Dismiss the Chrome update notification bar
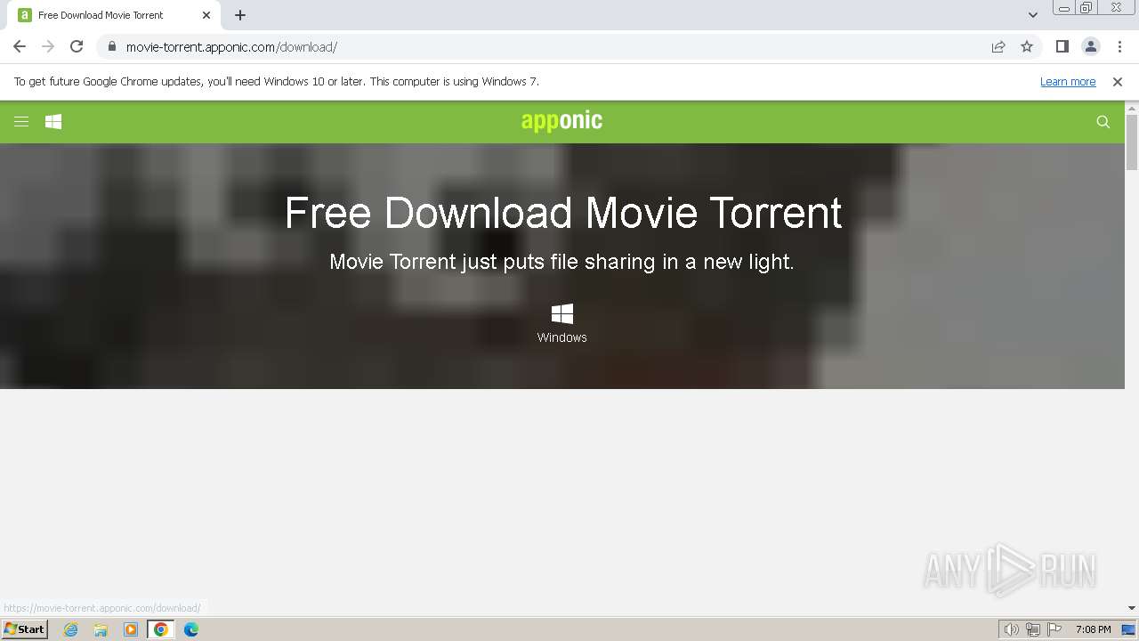The width and height of the screenshot is (1139, 641). click(1118, 81)
